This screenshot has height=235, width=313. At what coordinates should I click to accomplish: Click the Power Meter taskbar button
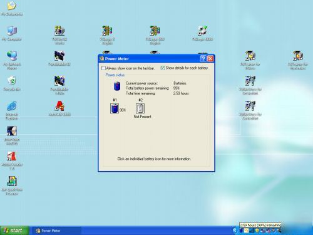[x=57, y=231]
